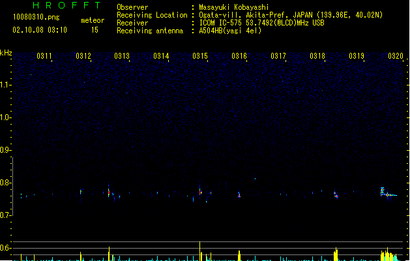Click the 0320 time marker
The width and height of the screenshot is (410, 261).
click(396, 56)
